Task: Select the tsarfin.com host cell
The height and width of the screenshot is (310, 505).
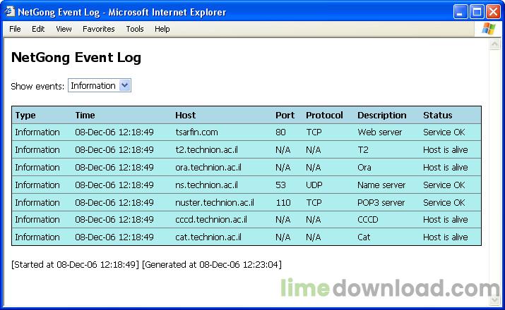Action: [x=196, y=132]
